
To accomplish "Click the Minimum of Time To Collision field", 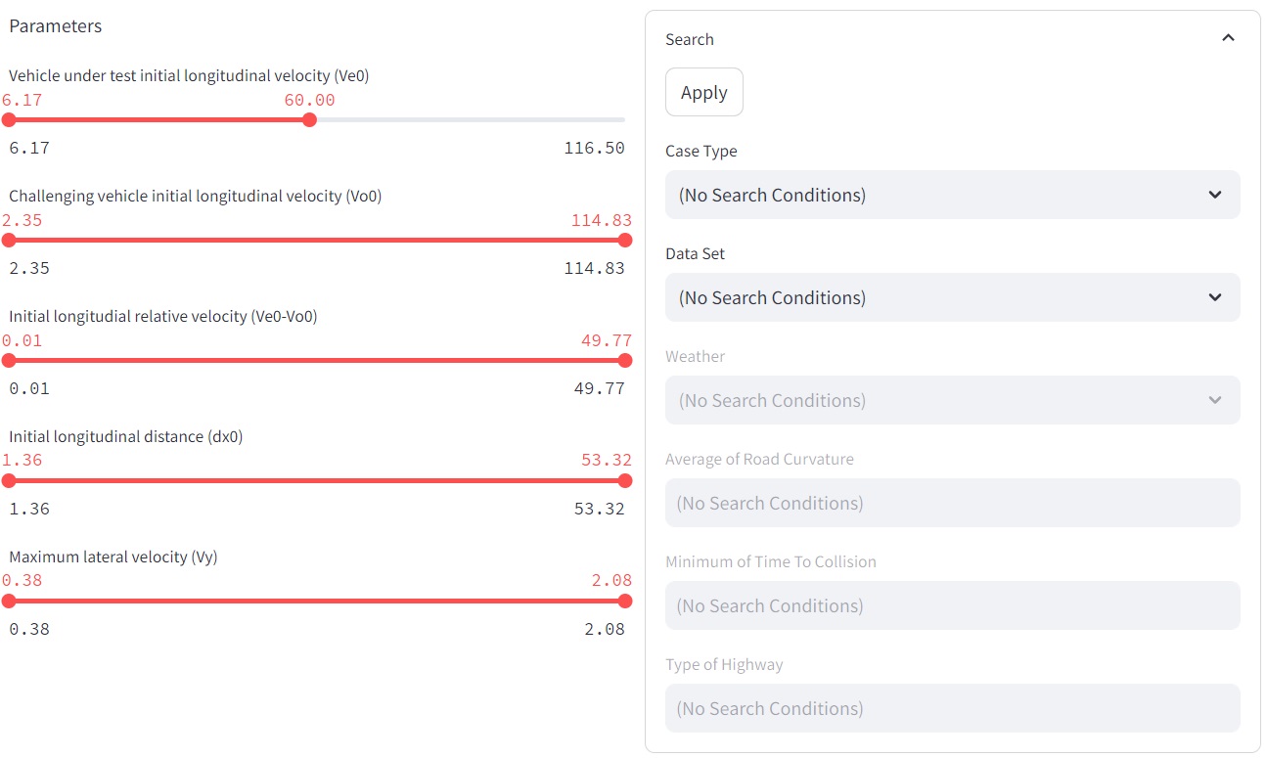I will pyautogui.click(x=951, y=605).
